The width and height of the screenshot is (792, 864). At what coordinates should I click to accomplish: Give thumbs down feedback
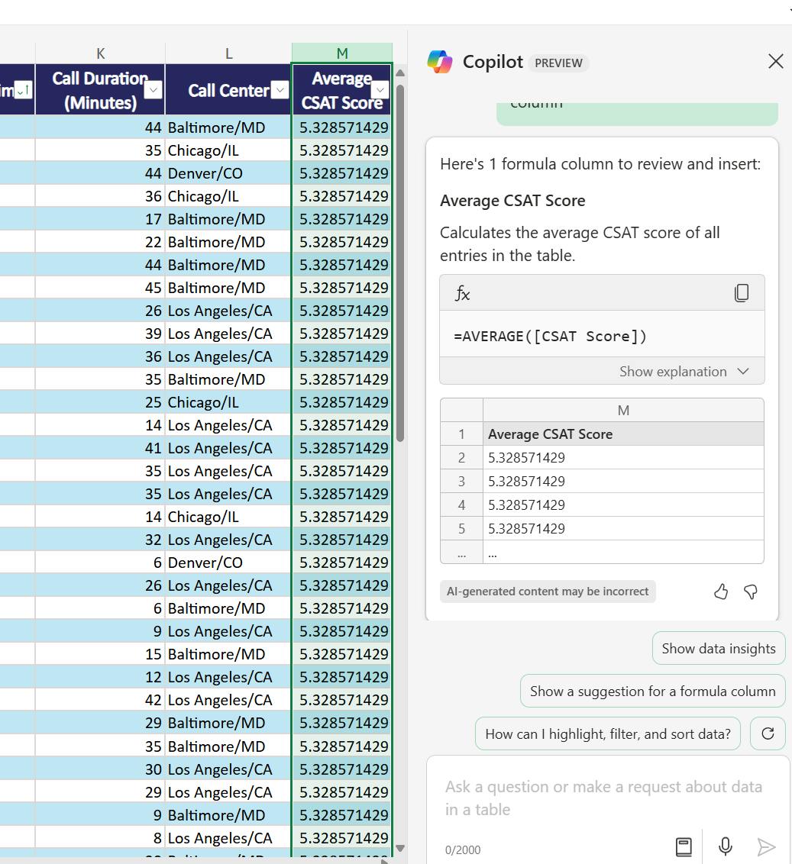click(750, 592)
